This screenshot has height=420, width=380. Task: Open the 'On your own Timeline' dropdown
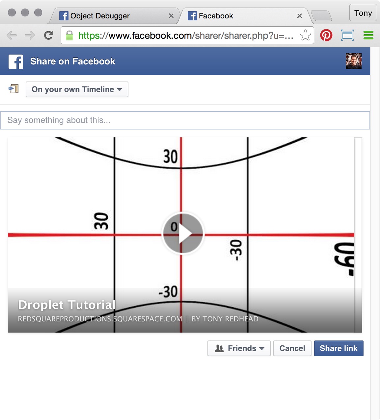(x=77, y=89)
